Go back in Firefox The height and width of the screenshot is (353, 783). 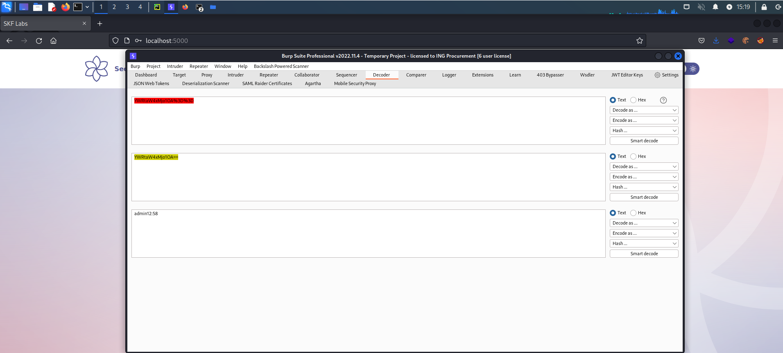click(x=9, y=40)
